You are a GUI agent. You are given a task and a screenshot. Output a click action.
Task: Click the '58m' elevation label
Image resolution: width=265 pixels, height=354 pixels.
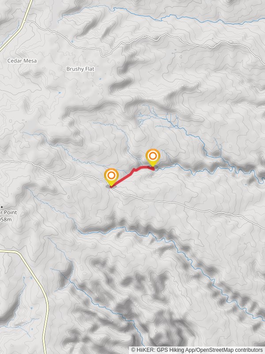[x=6, y=219]
